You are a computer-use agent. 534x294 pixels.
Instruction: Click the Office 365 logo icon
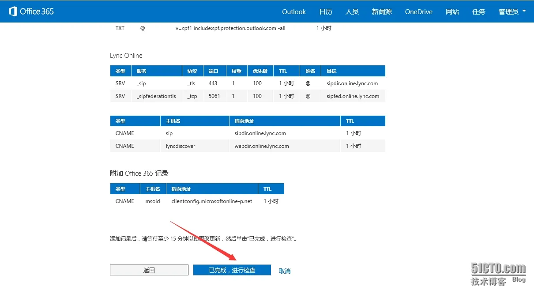13,11
